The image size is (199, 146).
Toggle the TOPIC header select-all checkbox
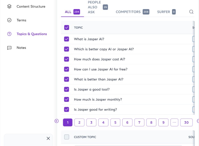67,27
